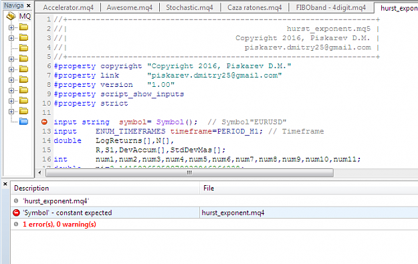The image size is (418, 264).
Task: Click line number 11 in the gutter
Action: 46,113
